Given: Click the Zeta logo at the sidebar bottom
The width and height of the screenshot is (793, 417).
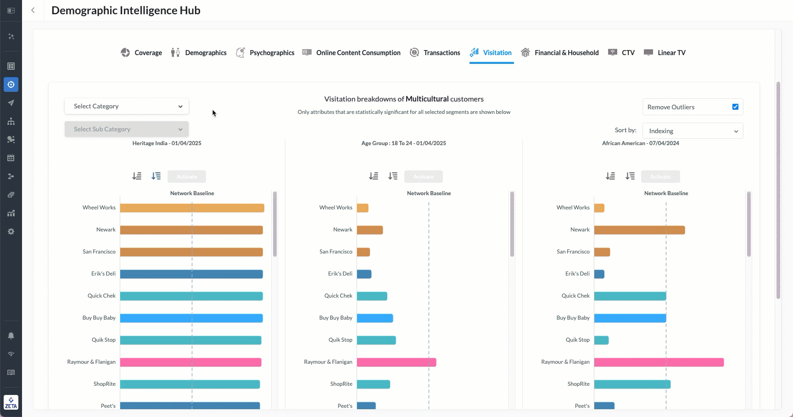Looking at the screenshot, I should (11, 402).
